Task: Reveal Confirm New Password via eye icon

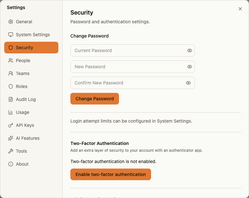Action: tap(188, 83)
